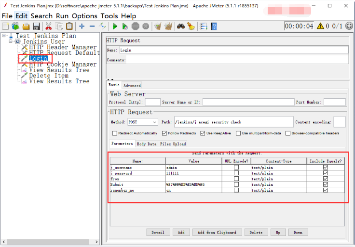
Task: Click the Collapse All minus icon
Action: pyautogui.click(x=92, y=26)
